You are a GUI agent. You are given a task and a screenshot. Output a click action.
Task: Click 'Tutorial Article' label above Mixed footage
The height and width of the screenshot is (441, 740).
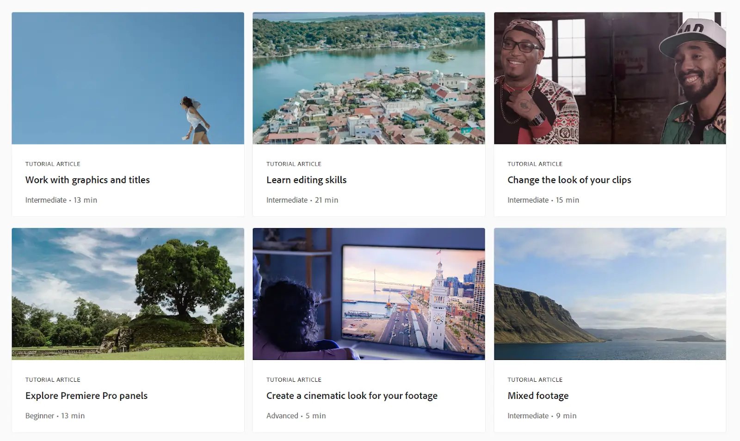[535, 379]
